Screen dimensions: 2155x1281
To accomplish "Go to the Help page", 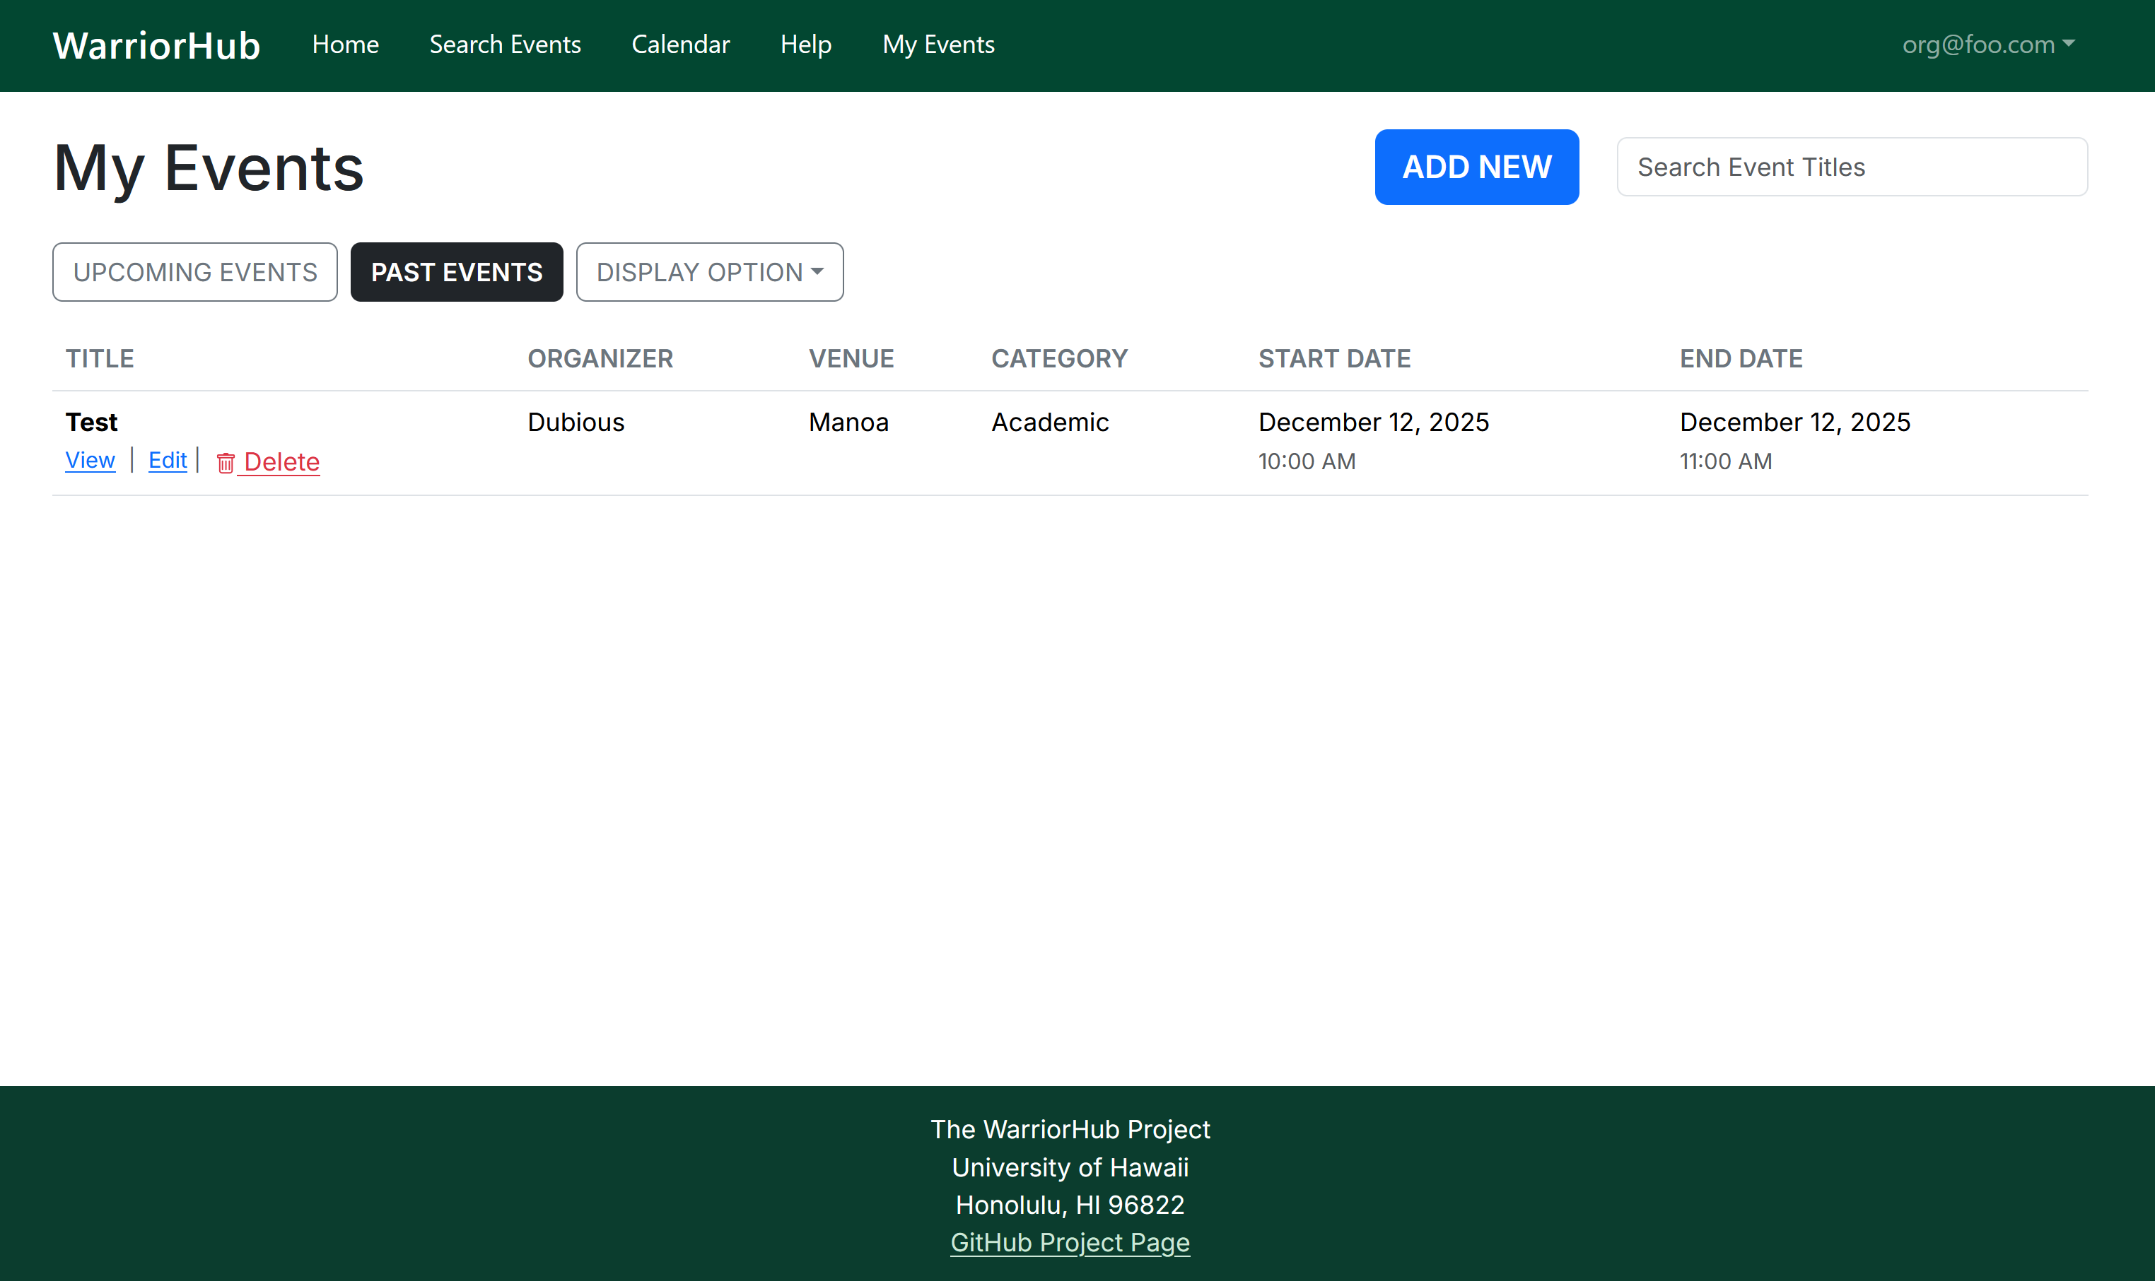I will (806, 44).
